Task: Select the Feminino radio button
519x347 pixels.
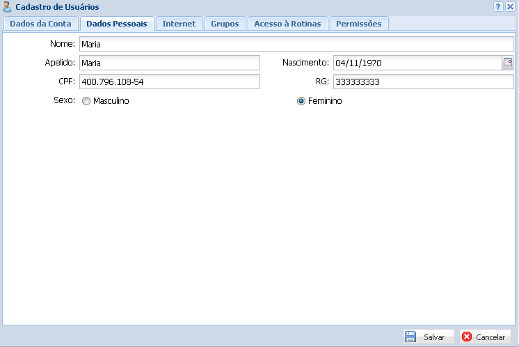Action: coord(301,101)
